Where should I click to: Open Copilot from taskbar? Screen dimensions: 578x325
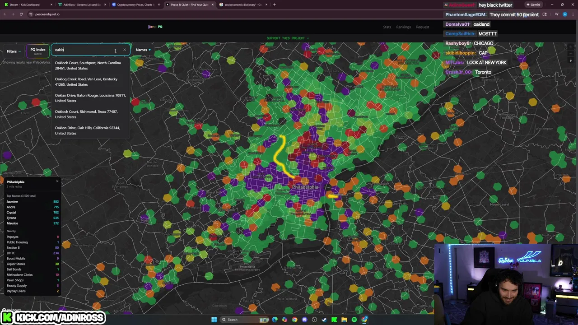point(284,320)
